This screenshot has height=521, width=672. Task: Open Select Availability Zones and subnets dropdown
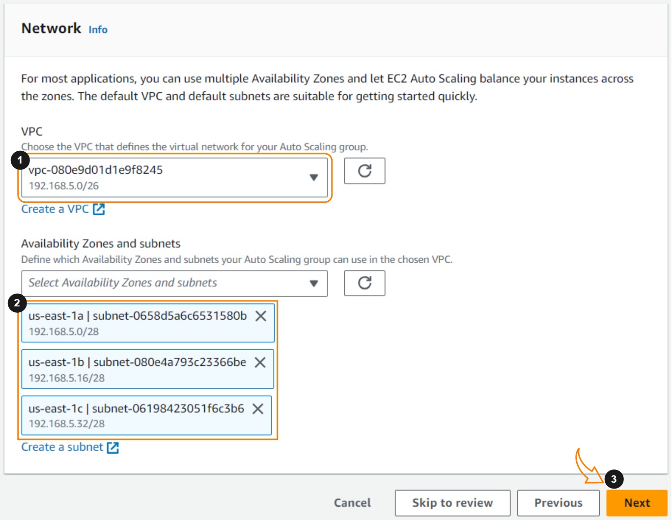click(167, 283)
